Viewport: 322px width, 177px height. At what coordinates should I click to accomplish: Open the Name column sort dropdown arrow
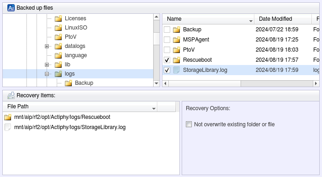(251, 21)
